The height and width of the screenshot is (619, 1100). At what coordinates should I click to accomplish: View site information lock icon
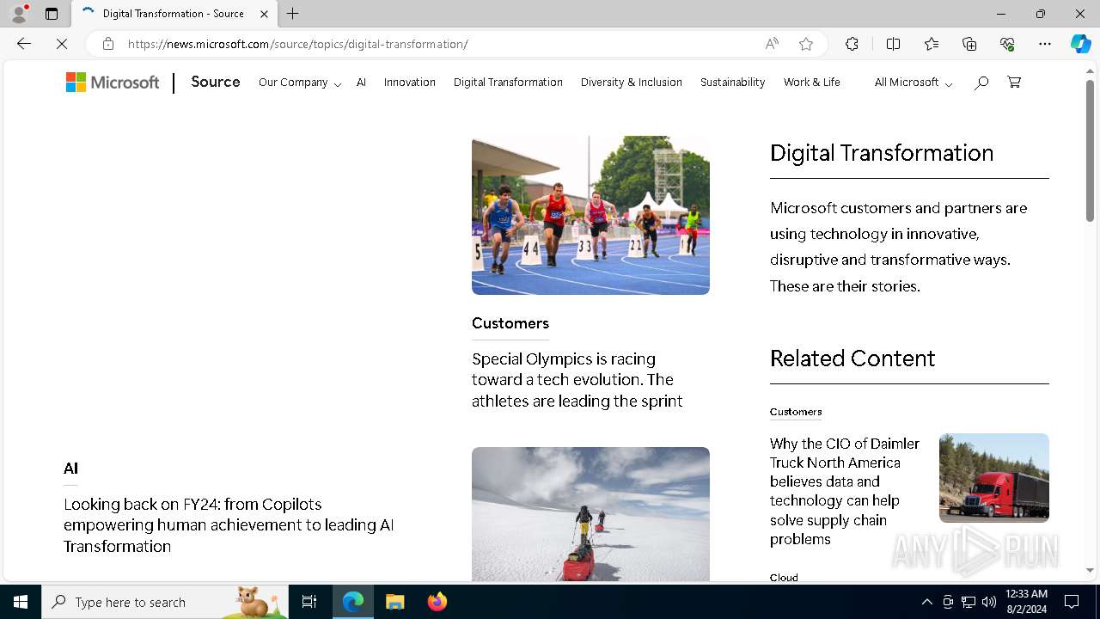tap(107, 44)
